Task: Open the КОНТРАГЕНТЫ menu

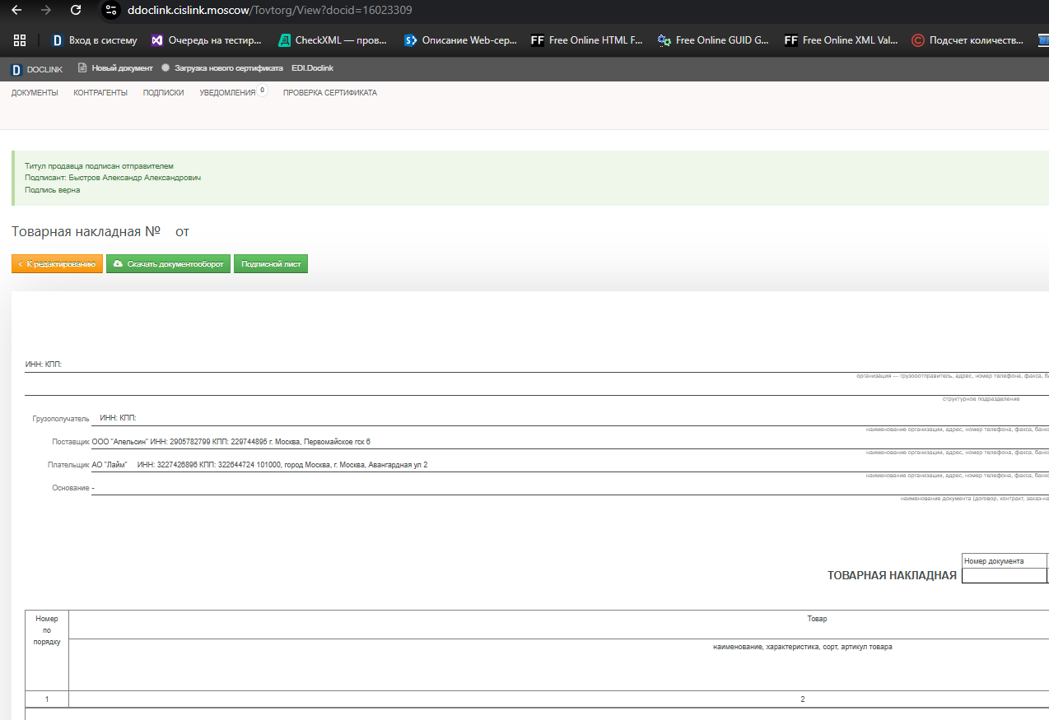Action: [x=100, y=93]
